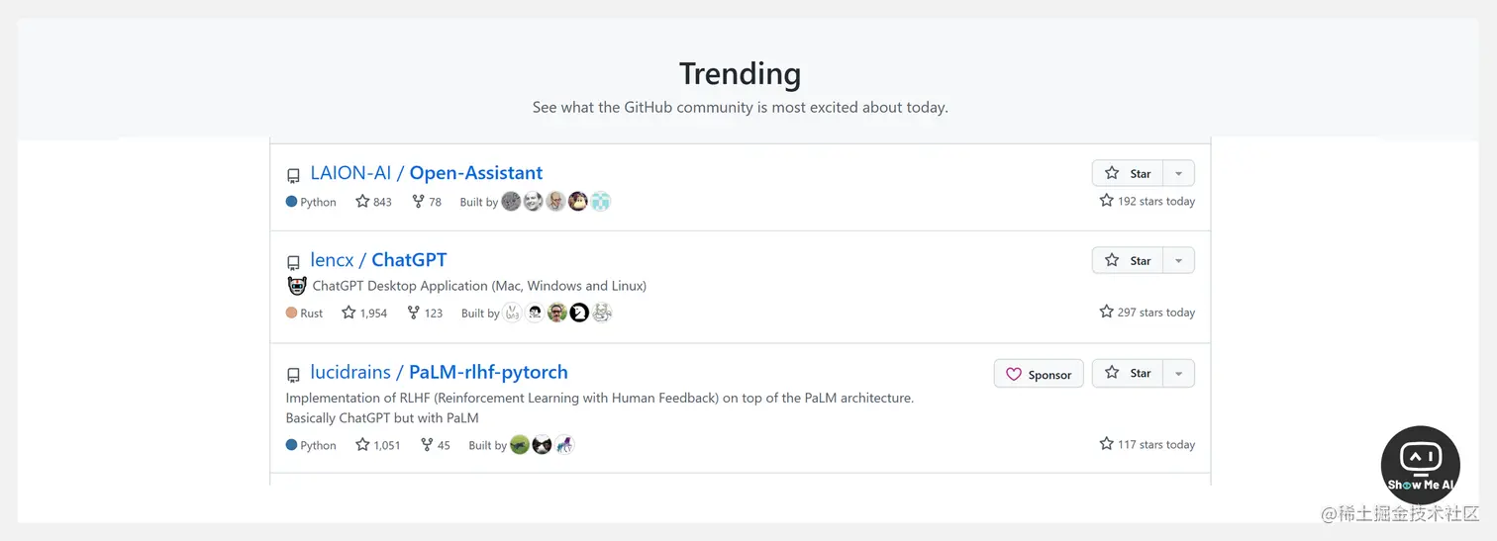Viewport: 1497px width, 541px height.
Task: Click the star count icon for Open-Assistant
Action: (362, 202)
